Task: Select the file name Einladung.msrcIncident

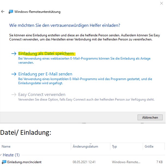Action: (x=25, y=162)
